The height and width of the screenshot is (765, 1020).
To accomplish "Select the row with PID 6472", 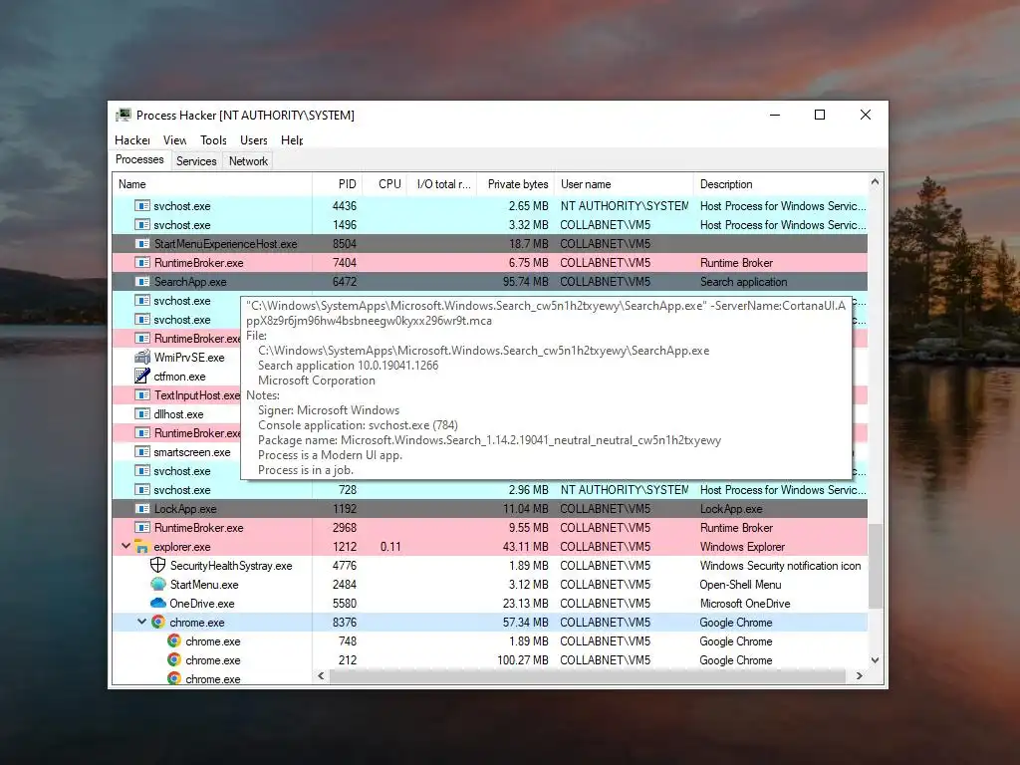I will click(490, 281).
